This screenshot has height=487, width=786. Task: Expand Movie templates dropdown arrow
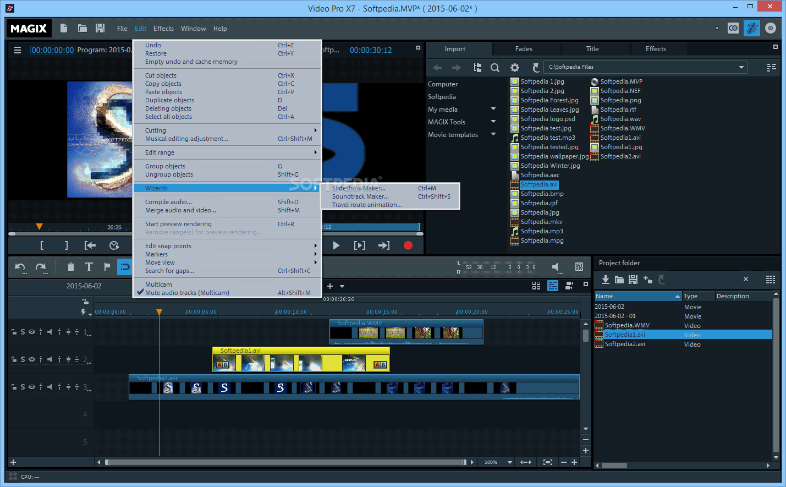493,134
